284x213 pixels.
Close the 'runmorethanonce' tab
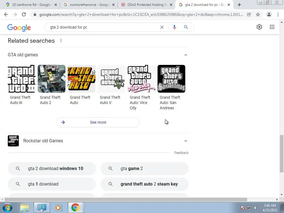[x=113, y=5]
